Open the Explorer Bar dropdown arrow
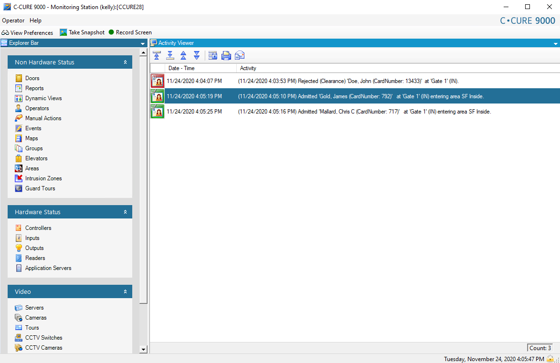This screenshot has width=560, height=363. point(143,43)
